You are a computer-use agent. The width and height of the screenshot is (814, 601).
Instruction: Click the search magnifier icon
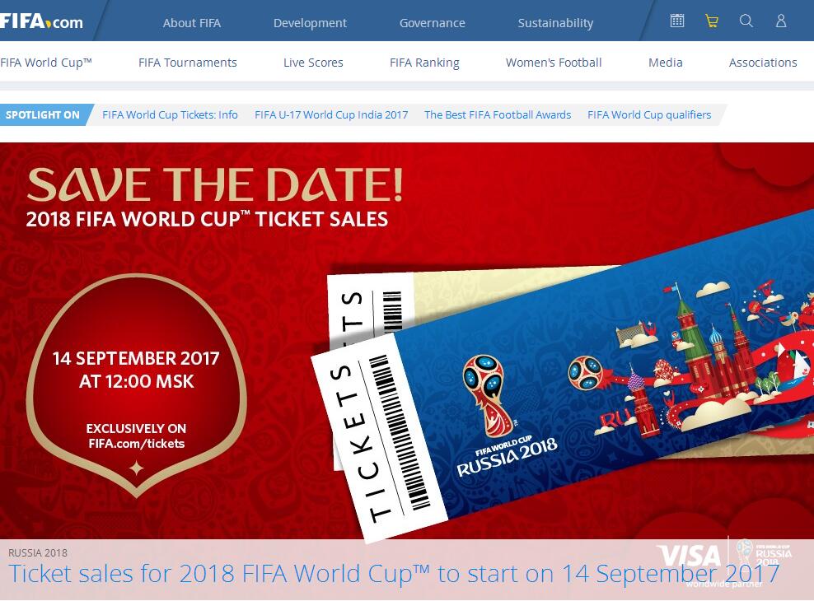[746, 21]
